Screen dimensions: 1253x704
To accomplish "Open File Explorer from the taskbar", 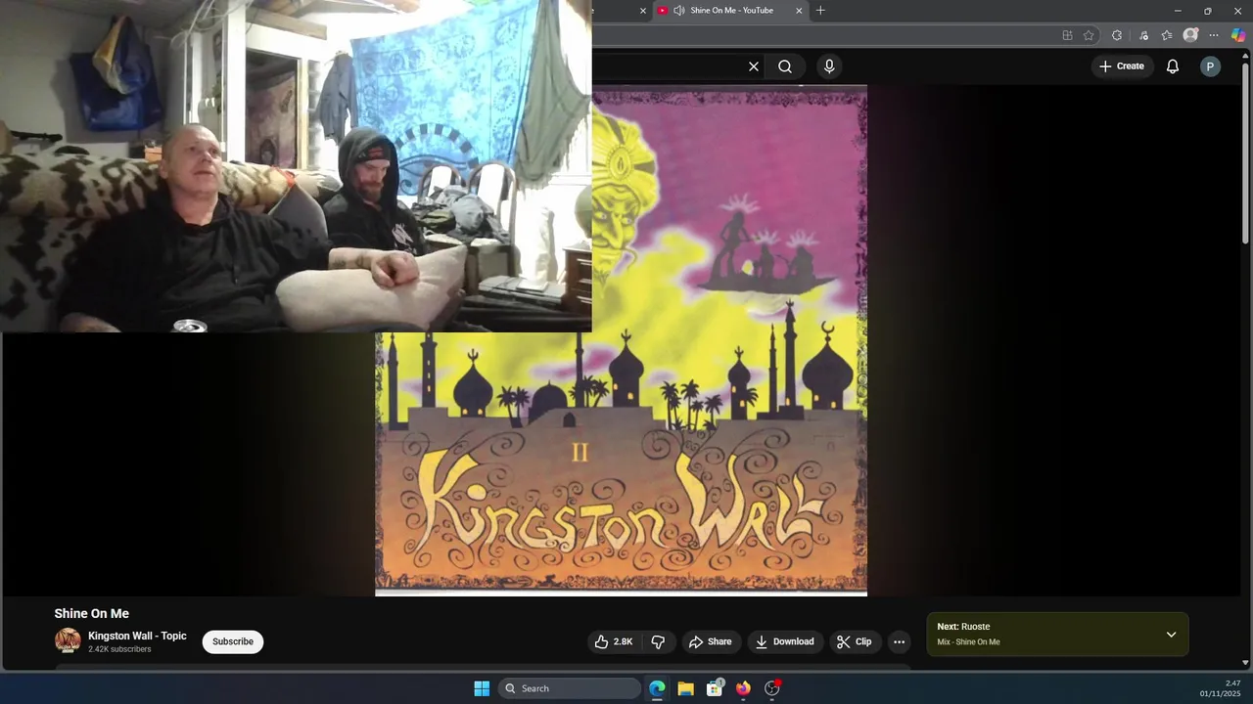I will tap(686, 688).
